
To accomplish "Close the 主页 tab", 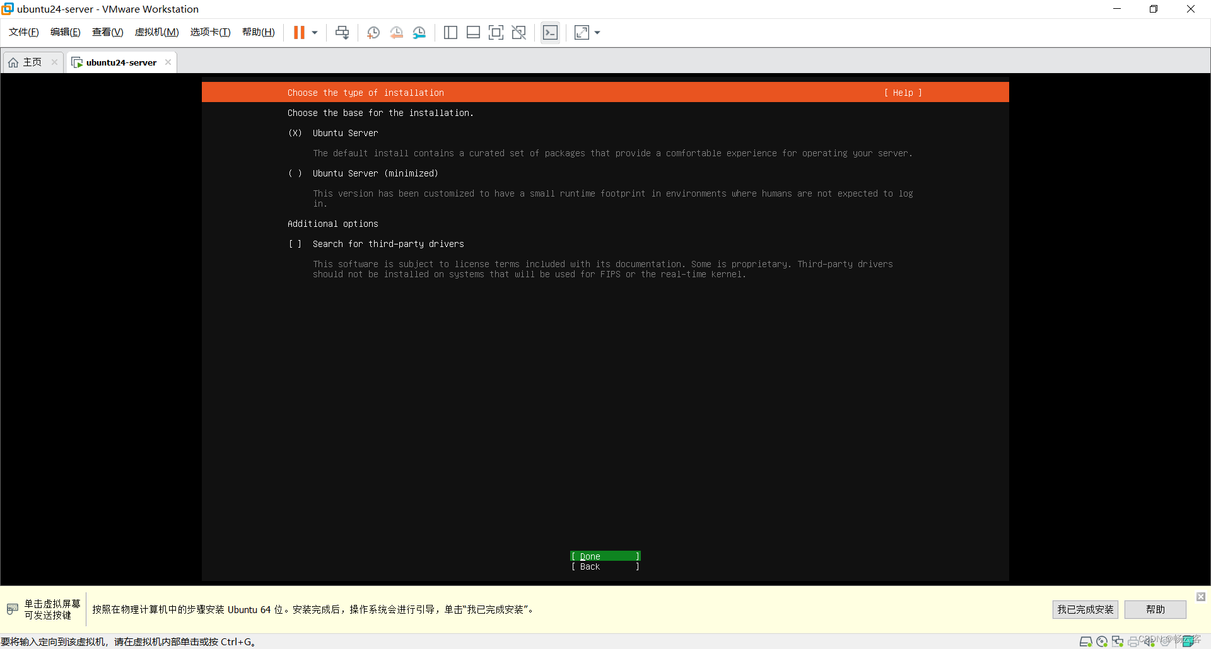I will [x=55, y=62].
